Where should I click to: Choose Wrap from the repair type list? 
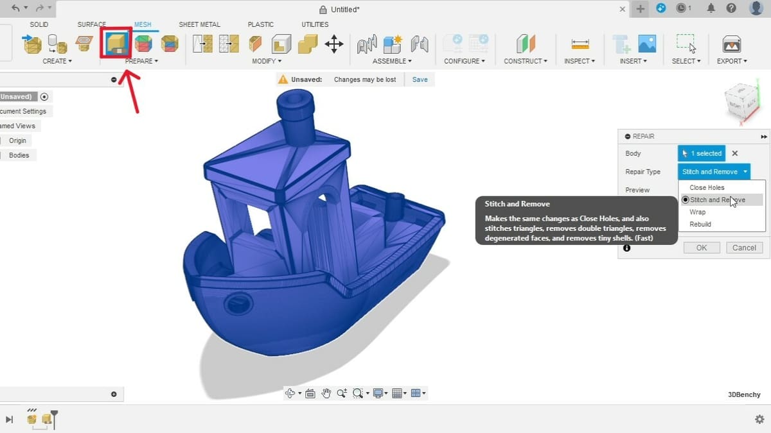coord(697,212)
